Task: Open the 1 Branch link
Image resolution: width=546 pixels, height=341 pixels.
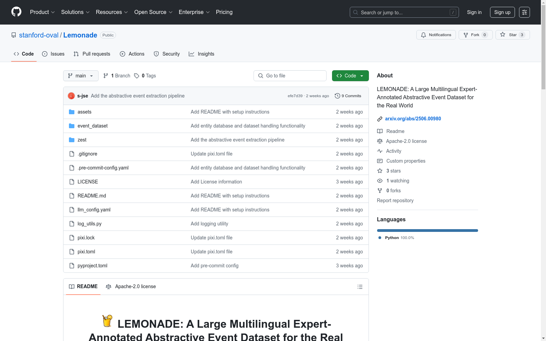Action: pos(117,76)
